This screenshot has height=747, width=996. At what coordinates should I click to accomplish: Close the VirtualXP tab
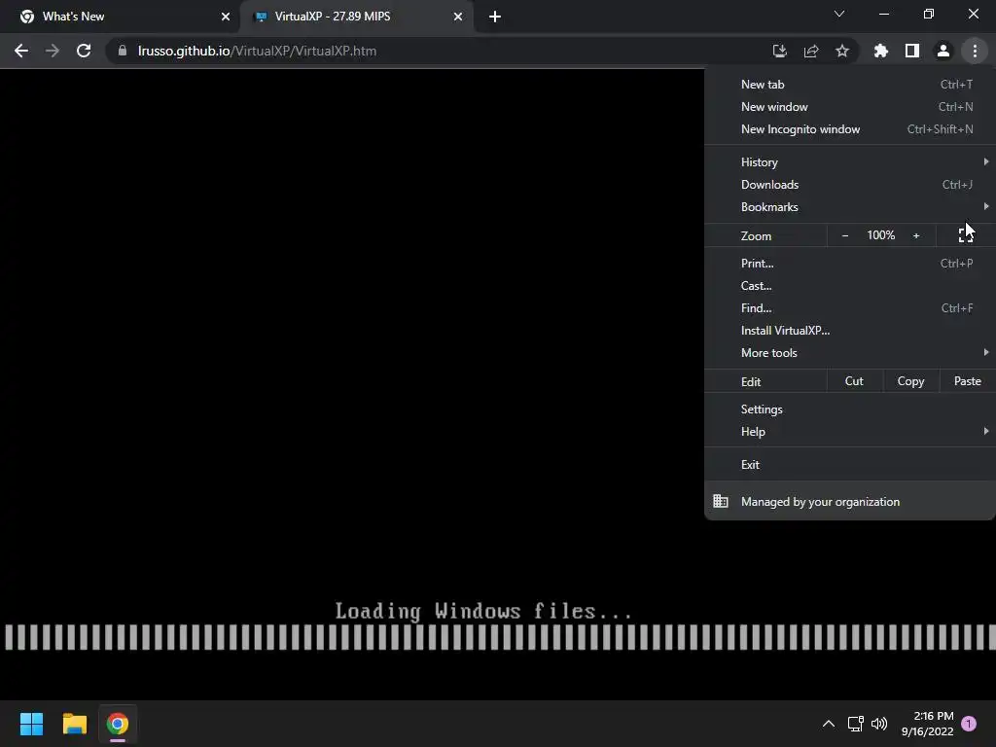[x=458, y=17]
